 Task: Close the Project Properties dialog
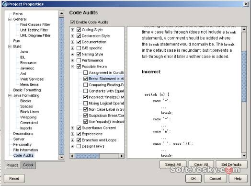click(x=246, y=4)
